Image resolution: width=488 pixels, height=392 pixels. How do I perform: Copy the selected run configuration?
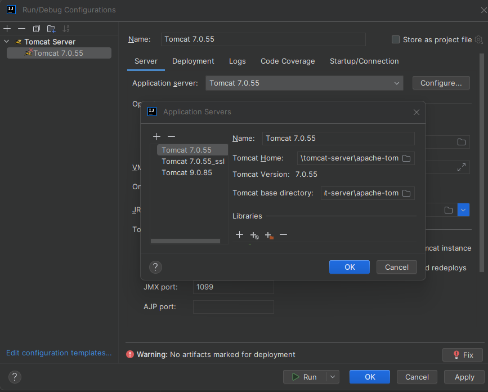(x=37, y=29)
